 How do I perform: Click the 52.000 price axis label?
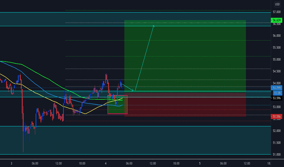click(x=277, y=131)
